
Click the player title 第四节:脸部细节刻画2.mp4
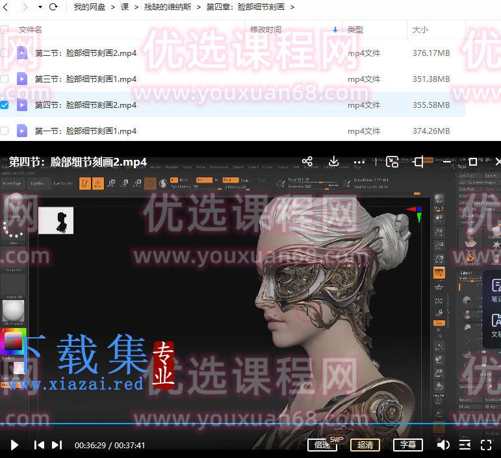(77, 162)
